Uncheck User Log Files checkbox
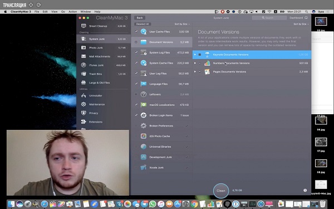The height and width of the screenshot is (209, 334). [x=136, y=74]
